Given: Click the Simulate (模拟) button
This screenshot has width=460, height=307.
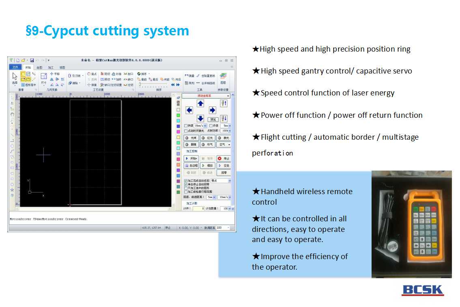Looking at the screenshot, I should click(x=207, y=166).
